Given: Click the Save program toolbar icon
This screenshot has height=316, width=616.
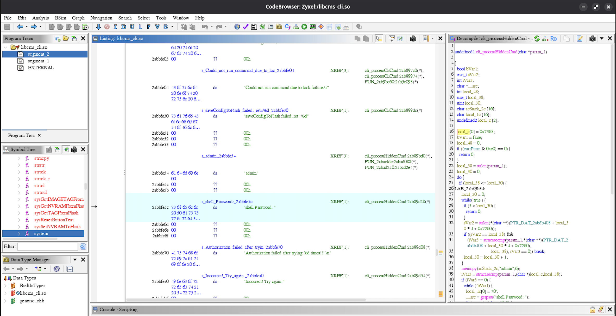Looking at the screenshot, I should coord(7,27).
